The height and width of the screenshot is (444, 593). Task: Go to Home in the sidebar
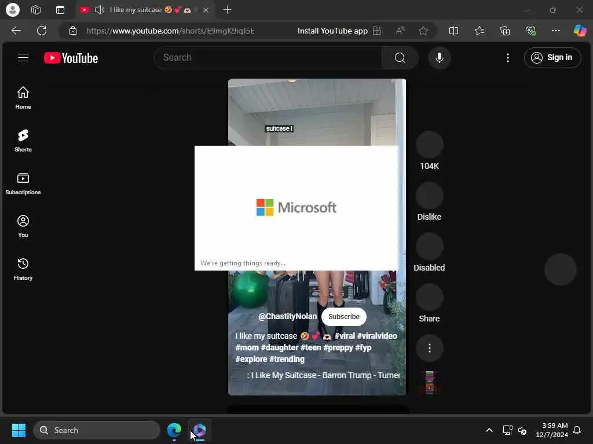click(x=23, y=98)
